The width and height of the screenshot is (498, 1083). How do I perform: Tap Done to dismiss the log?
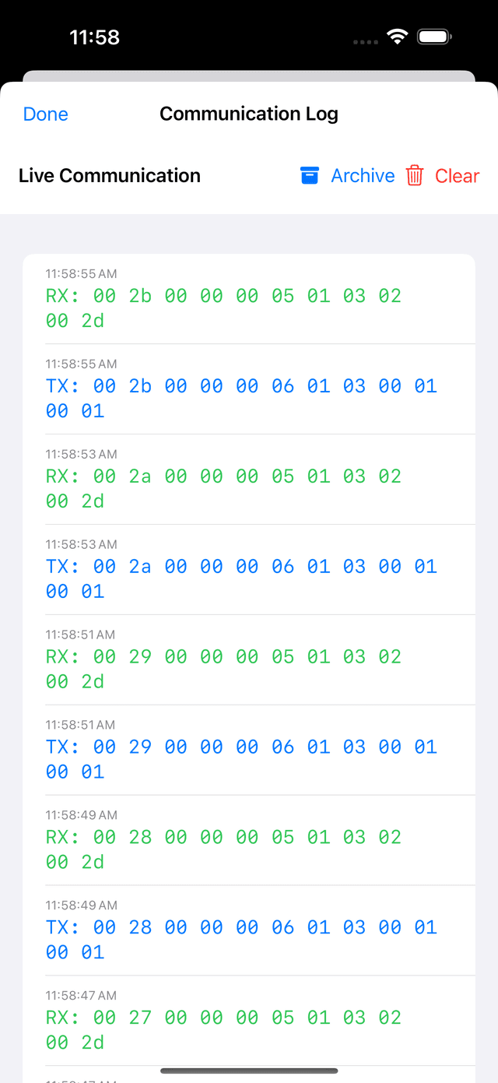coord(45,114)
